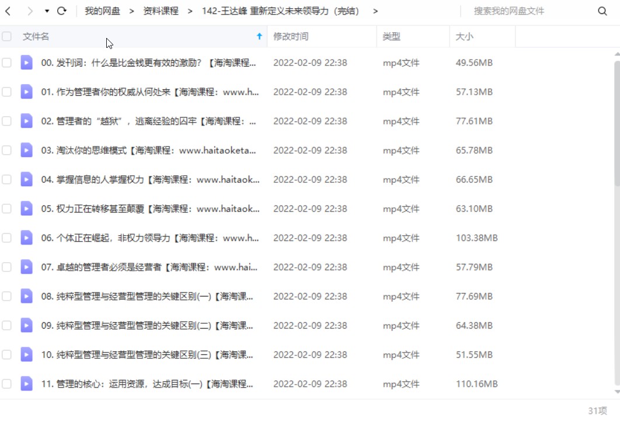Image resolution: width=620 pixels, height=422 pixels.
Task: Check the box for file 07. 卓越的管理者
Action: pyautogui.click(x=7, y=267)
